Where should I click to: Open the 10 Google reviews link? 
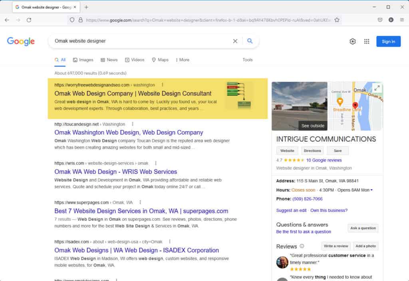pos(324,160)
